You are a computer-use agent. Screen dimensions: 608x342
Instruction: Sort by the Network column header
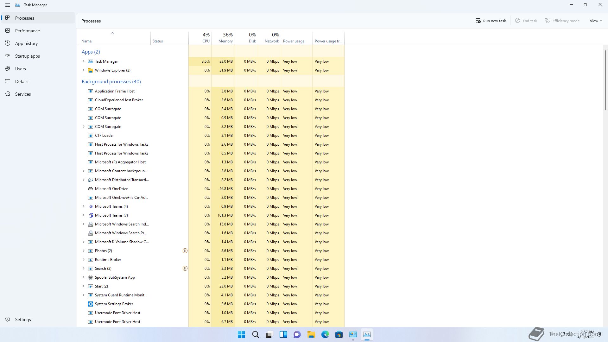pyautogui.click(x=269, y=38)
